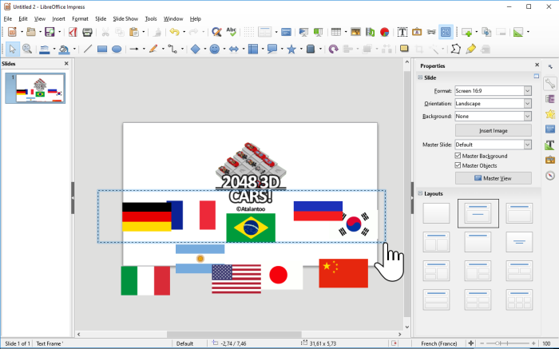559x349 pixels.
Task: Select slide 1 thumbnail in Slides panel
Action: [40, 88]
